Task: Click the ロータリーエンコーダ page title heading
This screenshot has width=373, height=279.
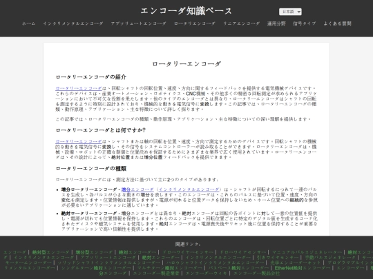Action: pos(186,64)
